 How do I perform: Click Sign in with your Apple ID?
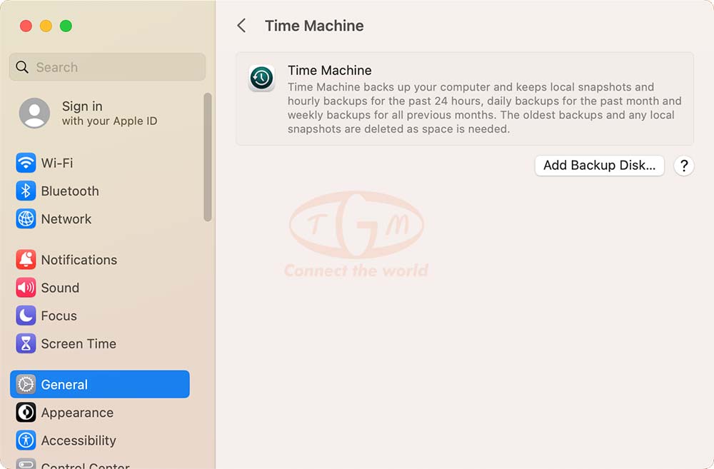(x=109, y=113)
